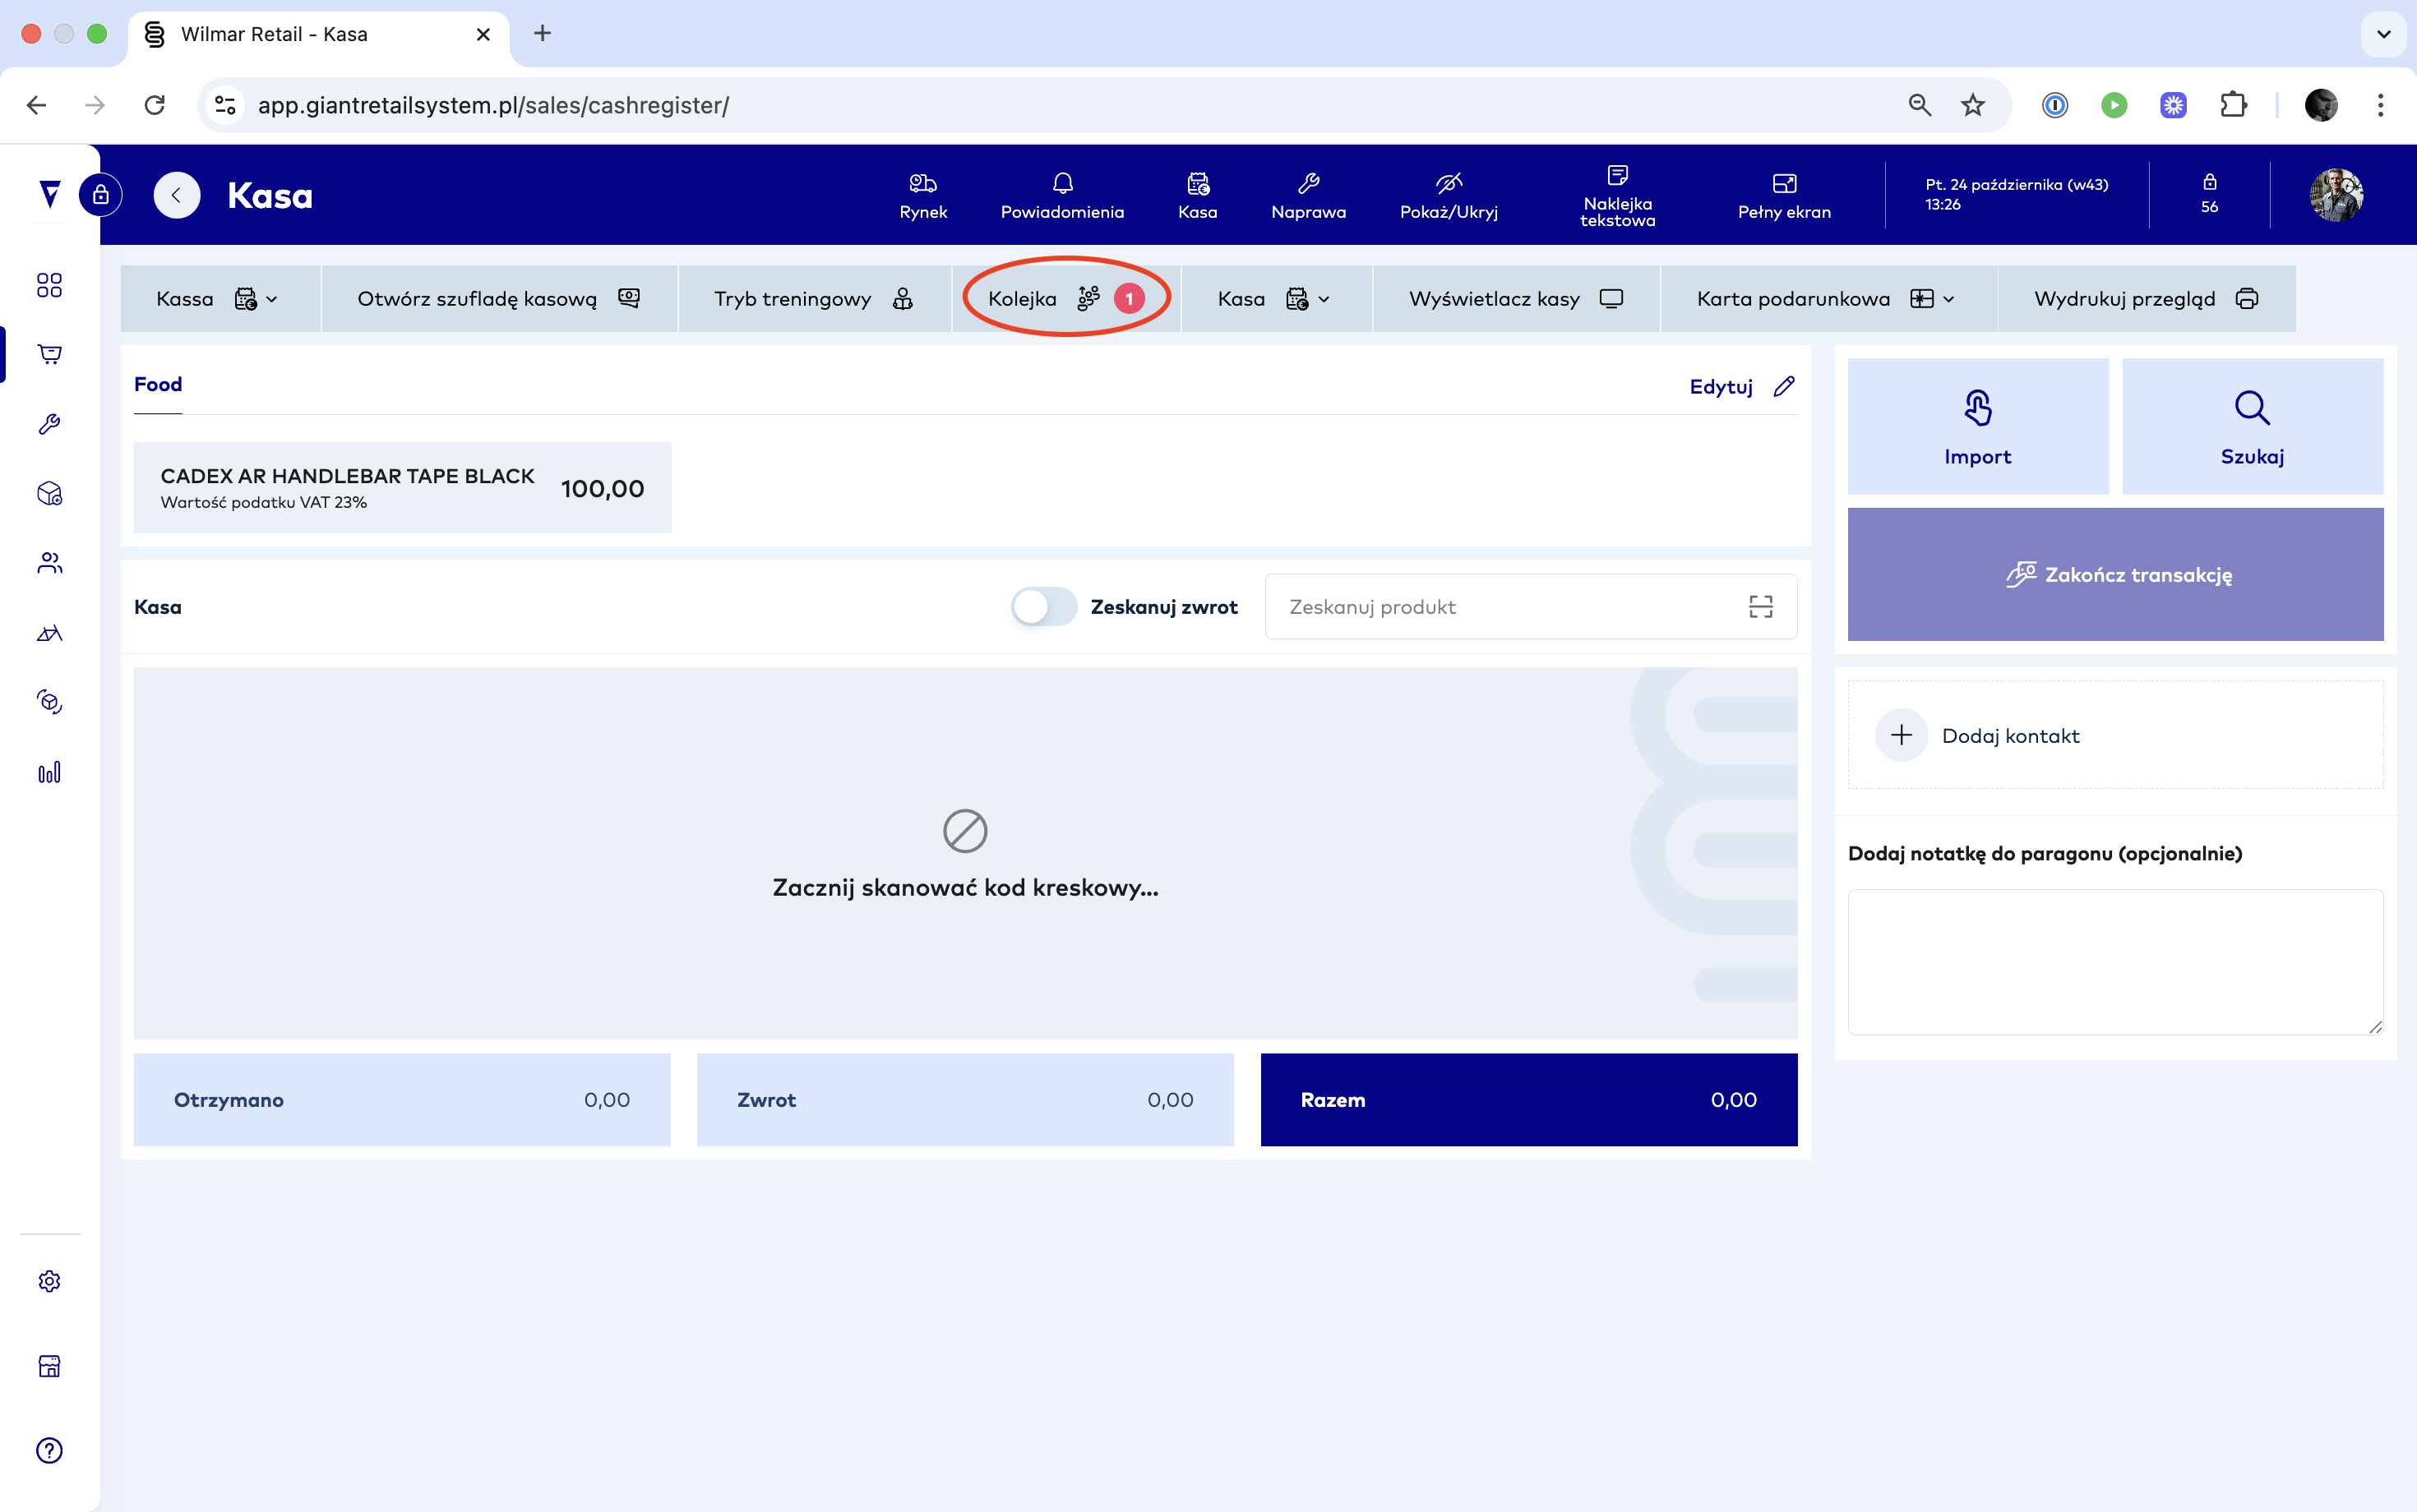2417x1512 pixels.
Task: Expand Karta podarunkowa dropdown
Action: click(x=1827, y=299)
